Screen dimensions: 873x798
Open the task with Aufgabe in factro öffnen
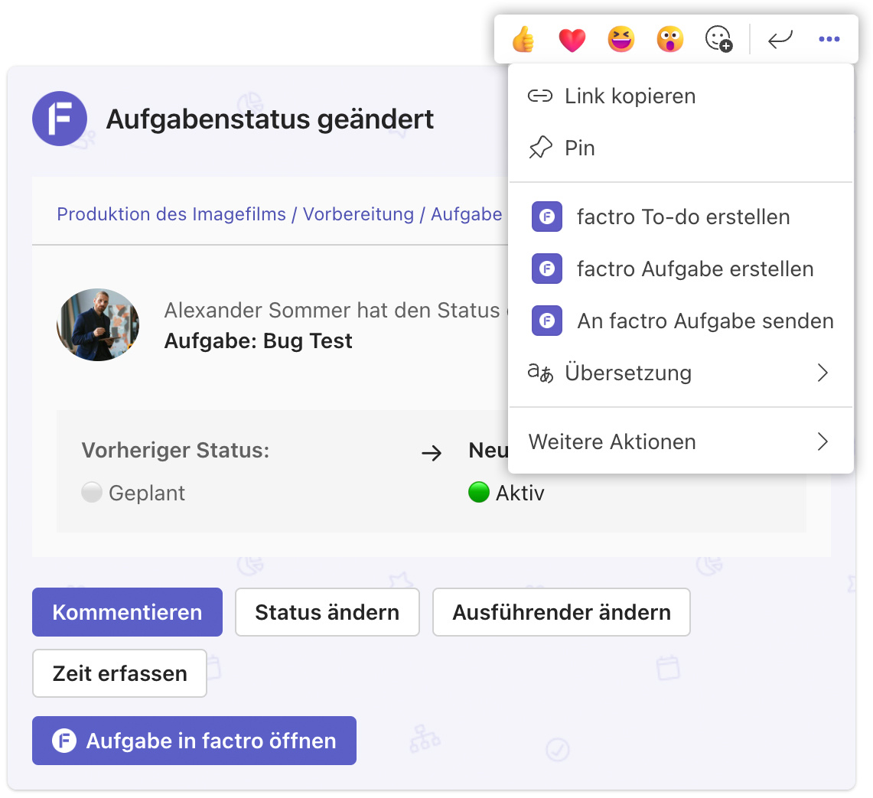(194, 741)
